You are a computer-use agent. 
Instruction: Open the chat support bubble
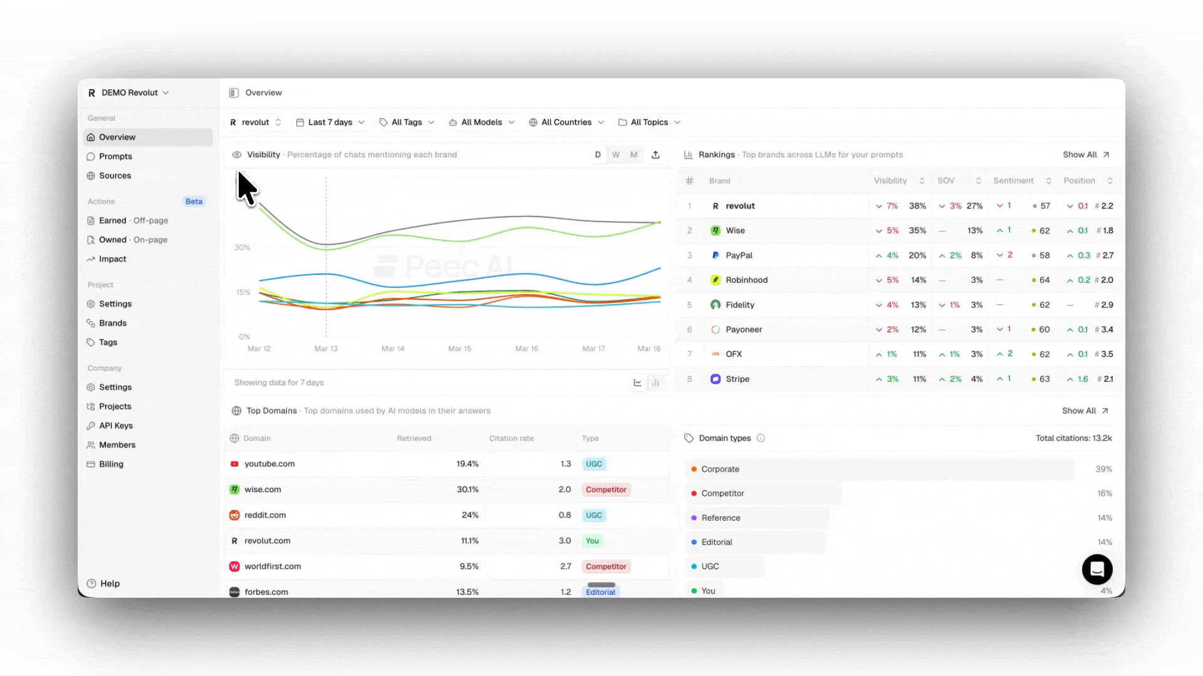tap(1097, 569)
